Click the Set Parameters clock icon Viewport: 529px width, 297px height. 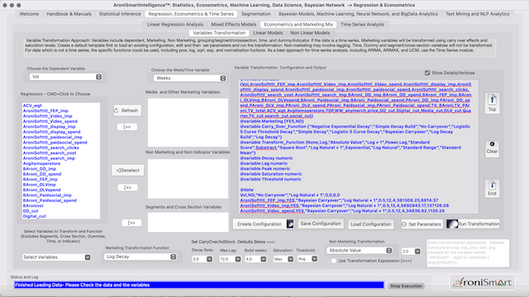pyautogui.click(x=404, y=224)
